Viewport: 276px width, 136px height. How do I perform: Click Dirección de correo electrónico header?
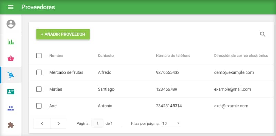tap(241, 56)
